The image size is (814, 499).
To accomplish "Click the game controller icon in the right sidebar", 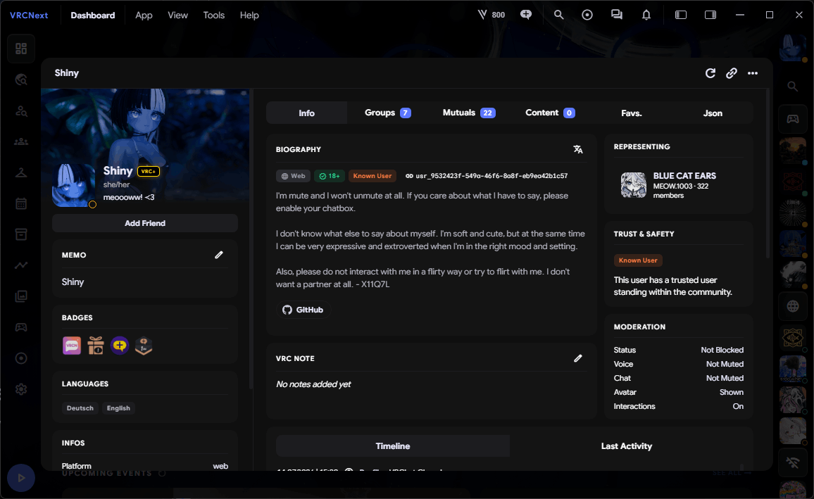I will 793,119.
